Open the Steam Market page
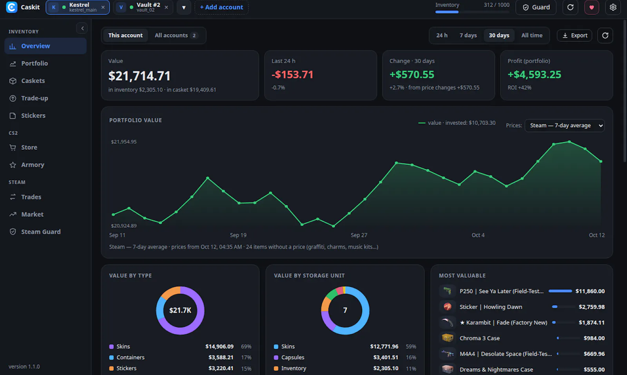This screenshot has width=627, height=375. pyautogui.click(x=45, y=214)
